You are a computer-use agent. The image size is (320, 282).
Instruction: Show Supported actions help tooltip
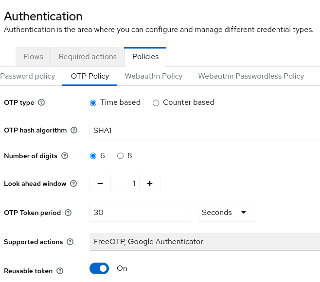[x=70, y=242]
